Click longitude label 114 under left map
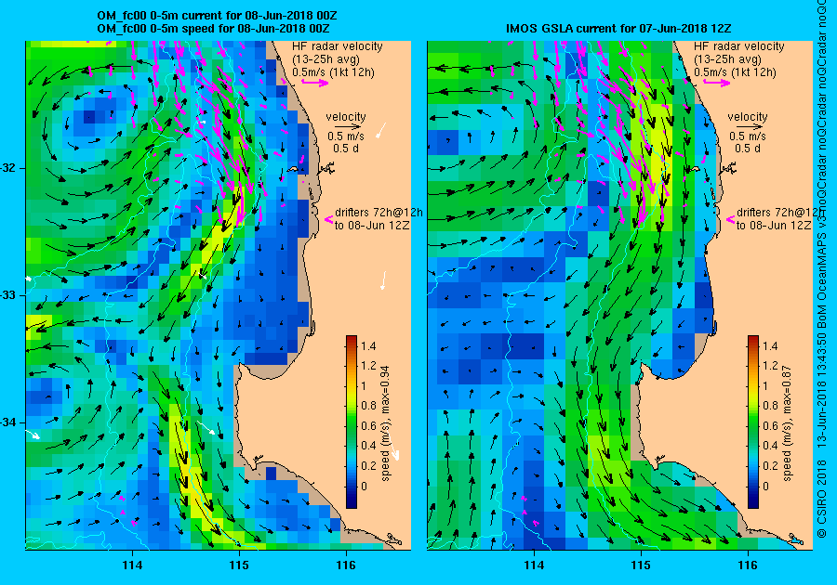 pos(132,565)
